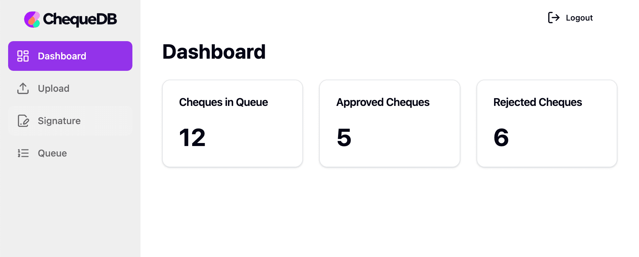Open the Signature section
This screenshot has height=257, width=639.
[x=70, y=121]
